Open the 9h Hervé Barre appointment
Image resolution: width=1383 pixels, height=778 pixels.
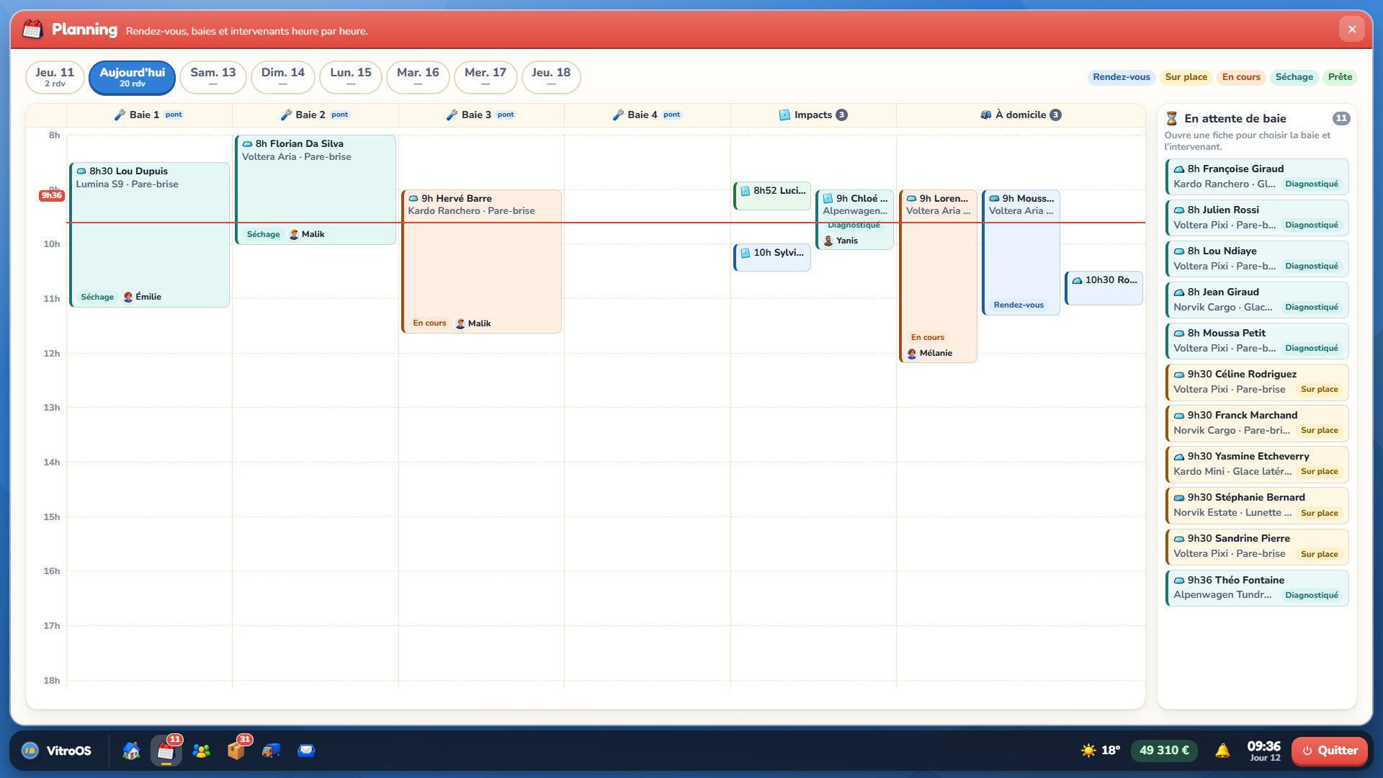point(482,261)
